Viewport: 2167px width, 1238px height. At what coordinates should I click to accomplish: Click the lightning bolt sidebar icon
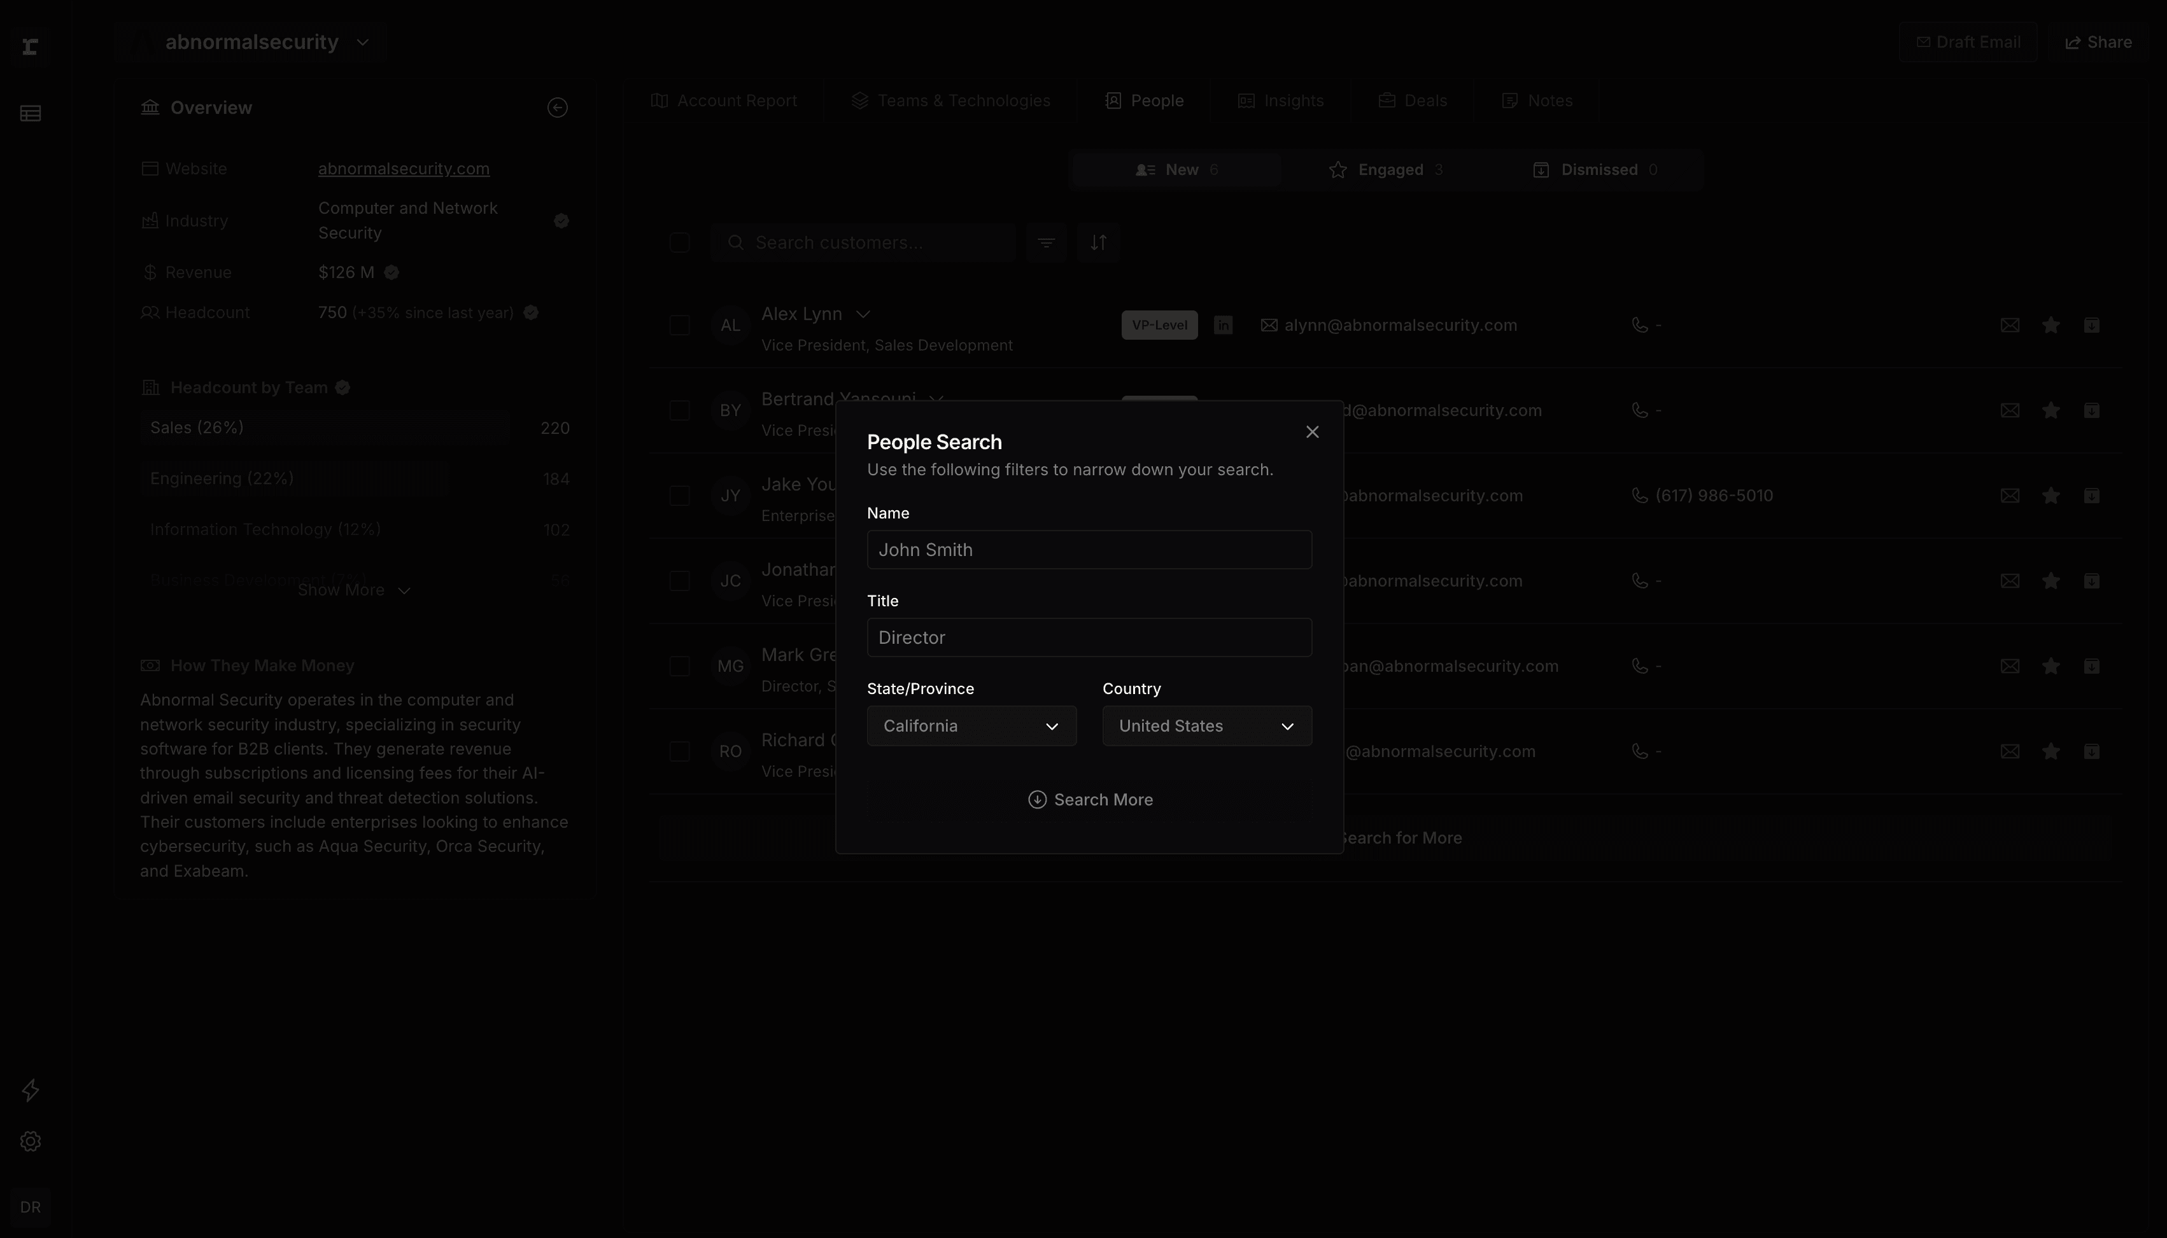coord(31,1090)
